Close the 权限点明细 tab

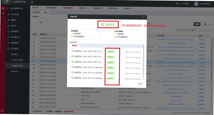[x=119, y=8]
